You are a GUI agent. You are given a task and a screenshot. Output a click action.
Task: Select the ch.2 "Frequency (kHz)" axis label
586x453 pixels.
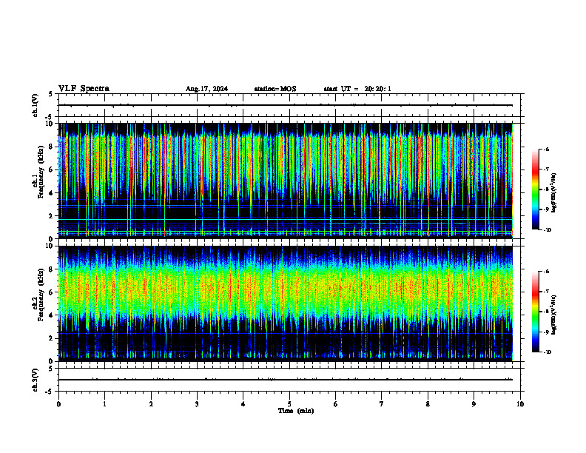[41, 295]
